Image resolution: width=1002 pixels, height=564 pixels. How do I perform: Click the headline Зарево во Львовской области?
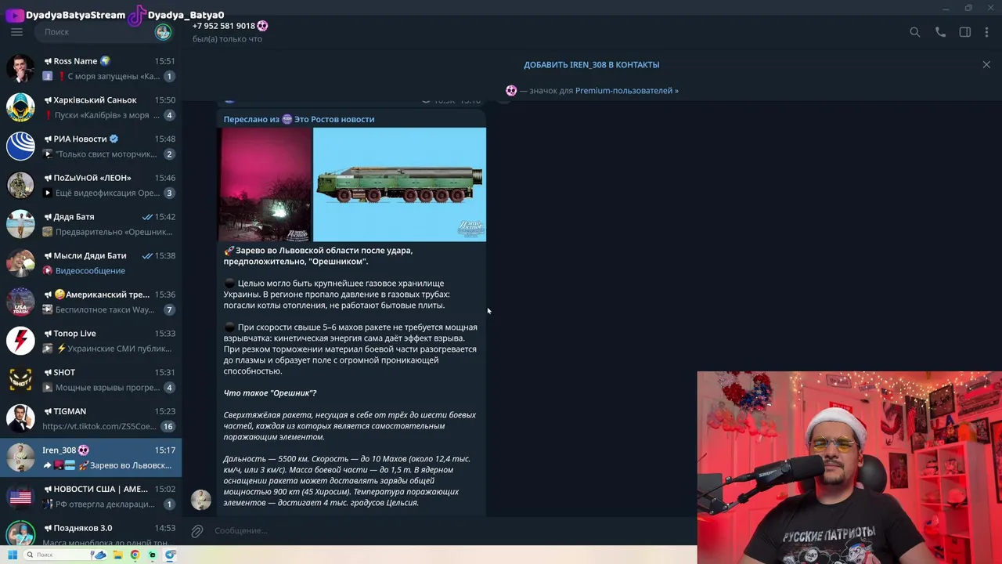pyautogui.click(x=318, y=256)
